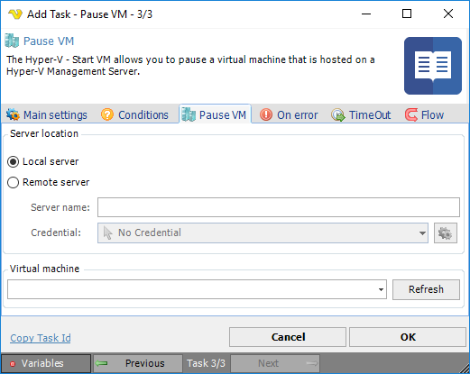Open the Credential dropdown
Viewport: 470px width, 374px height.
[x=263, y=233]
